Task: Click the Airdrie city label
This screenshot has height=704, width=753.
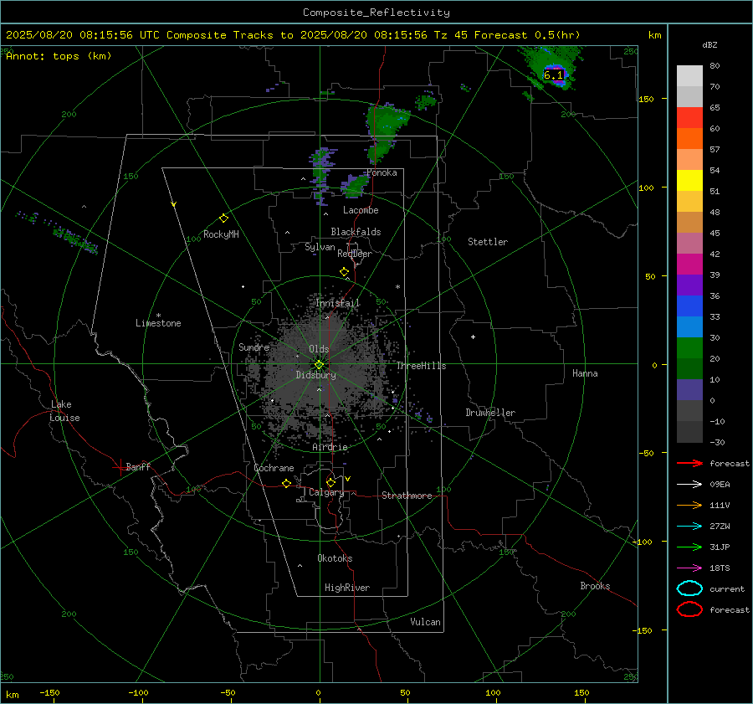Action: point(330,447)
